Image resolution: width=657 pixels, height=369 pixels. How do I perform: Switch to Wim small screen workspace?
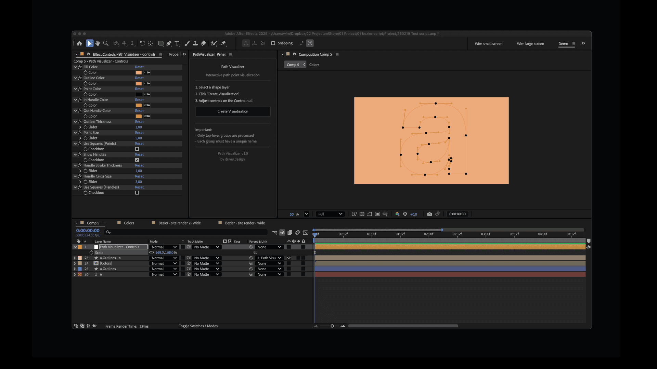(x=488, y=44)
